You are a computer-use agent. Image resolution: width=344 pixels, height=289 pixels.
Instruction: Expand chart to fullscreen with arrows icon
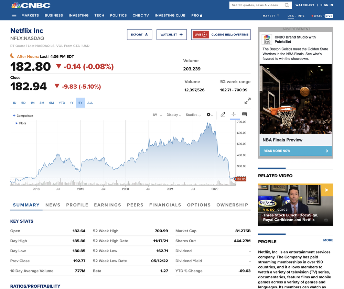point(247,101)
